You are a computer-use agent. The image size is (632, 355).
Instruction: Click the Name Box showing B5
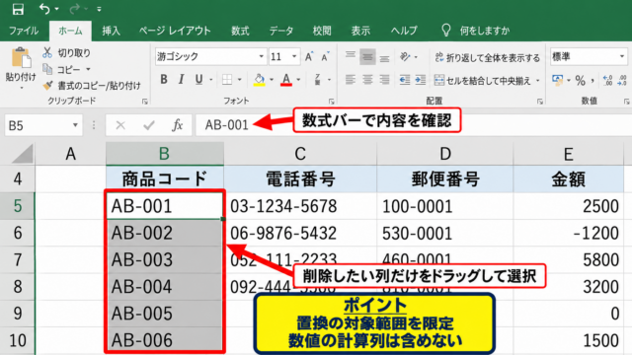(43, 125)
